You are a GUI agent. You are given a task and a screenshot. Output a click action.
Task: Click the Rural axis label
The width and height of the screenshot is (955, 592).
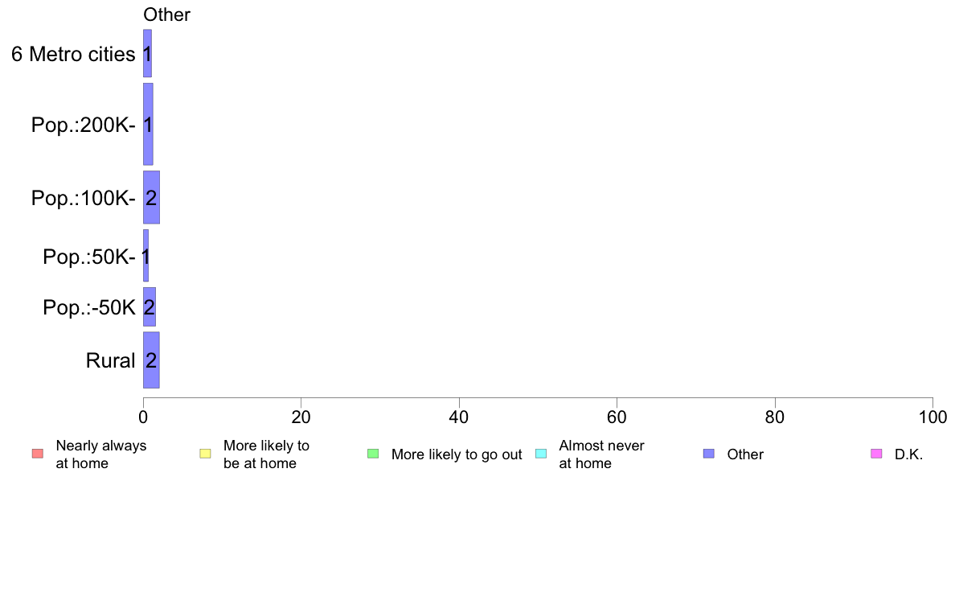[x=110, y=360]
